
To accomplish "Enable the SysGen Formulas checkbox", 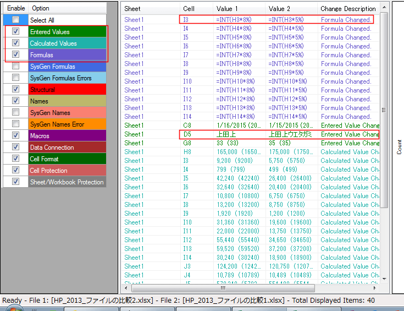I will pos(15,67).
